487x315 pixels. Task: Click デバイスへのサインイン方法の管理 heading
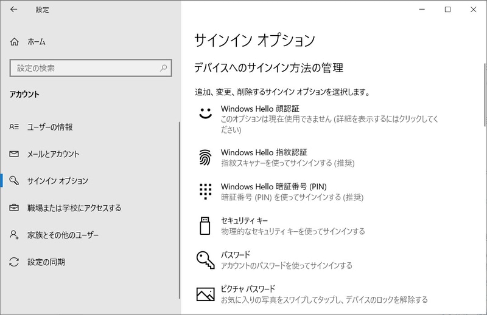point(268,67)
